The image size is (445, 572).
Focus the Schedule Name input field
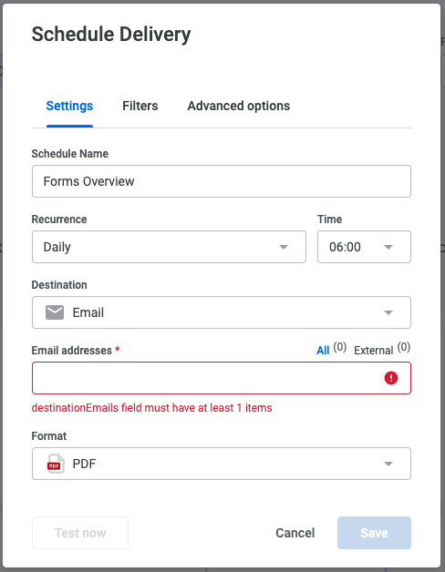(222, 181)
